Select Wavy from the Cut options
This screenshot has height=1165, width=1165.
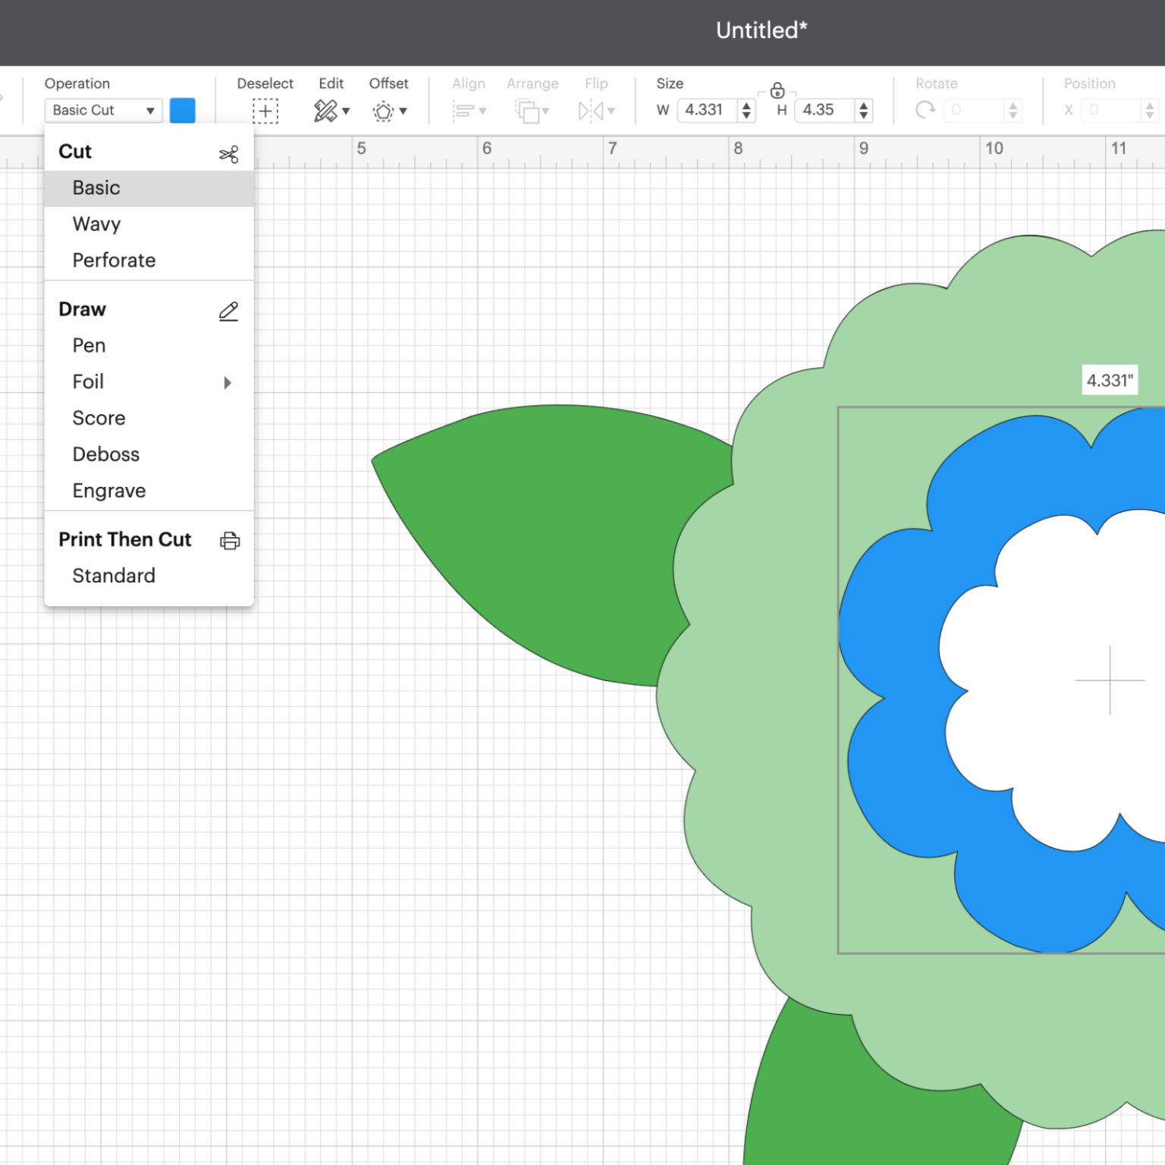[x=96, y=224]
